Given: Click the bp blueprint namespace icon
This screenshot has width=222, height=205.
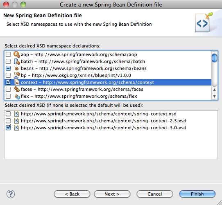Looking at the screenshot, I should [17, 75].
